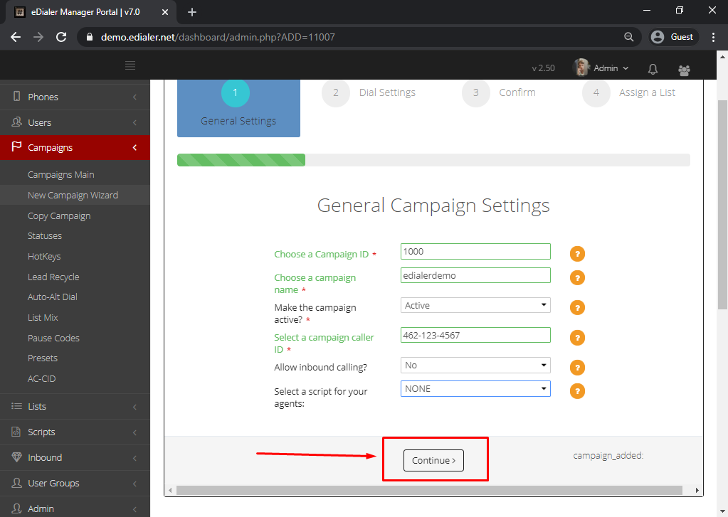Open the campaign active status dropdown

click(x=475, y=305)
